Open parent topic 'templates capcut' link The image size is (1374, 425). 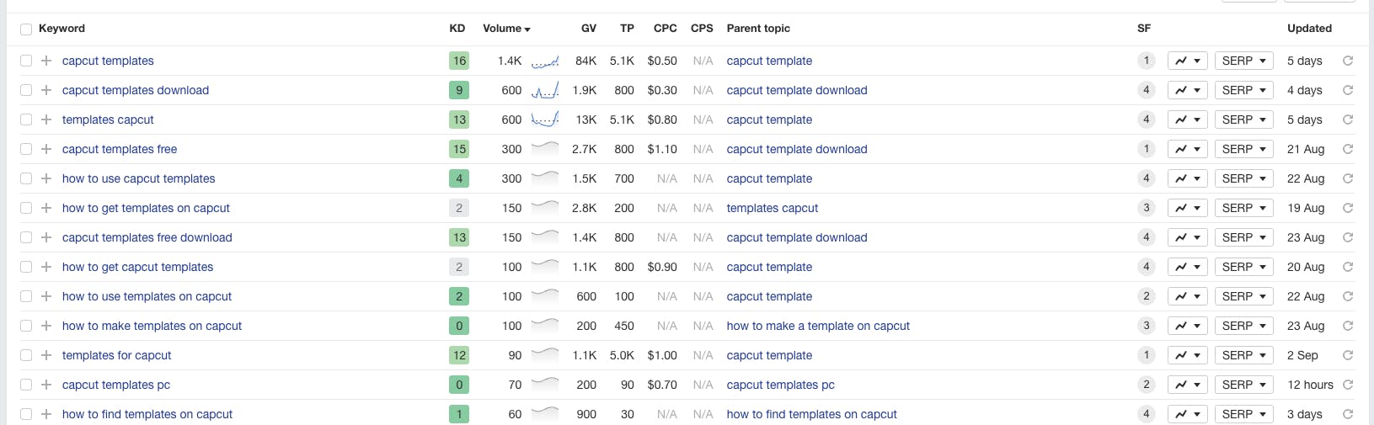(x=773, y=208)
